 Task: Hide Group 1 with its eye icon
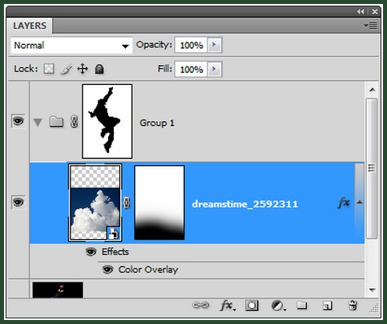18,121
